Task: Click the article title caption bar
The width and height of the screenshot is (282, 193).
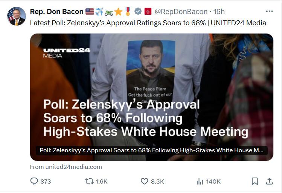Action: 152,150
